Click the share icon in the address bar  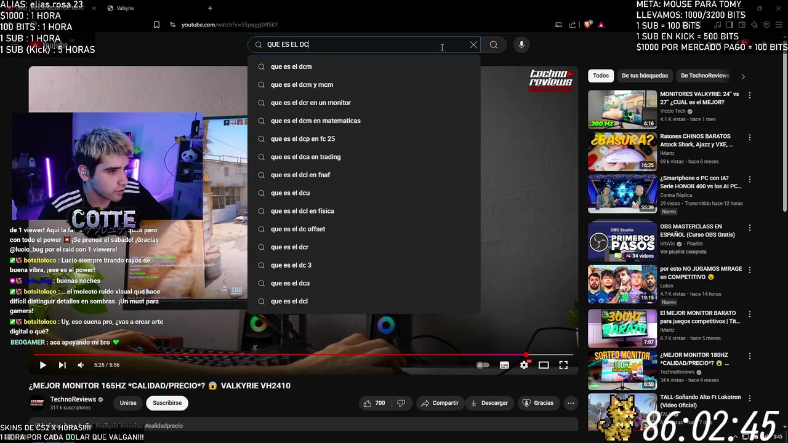[x=573, y=25]
